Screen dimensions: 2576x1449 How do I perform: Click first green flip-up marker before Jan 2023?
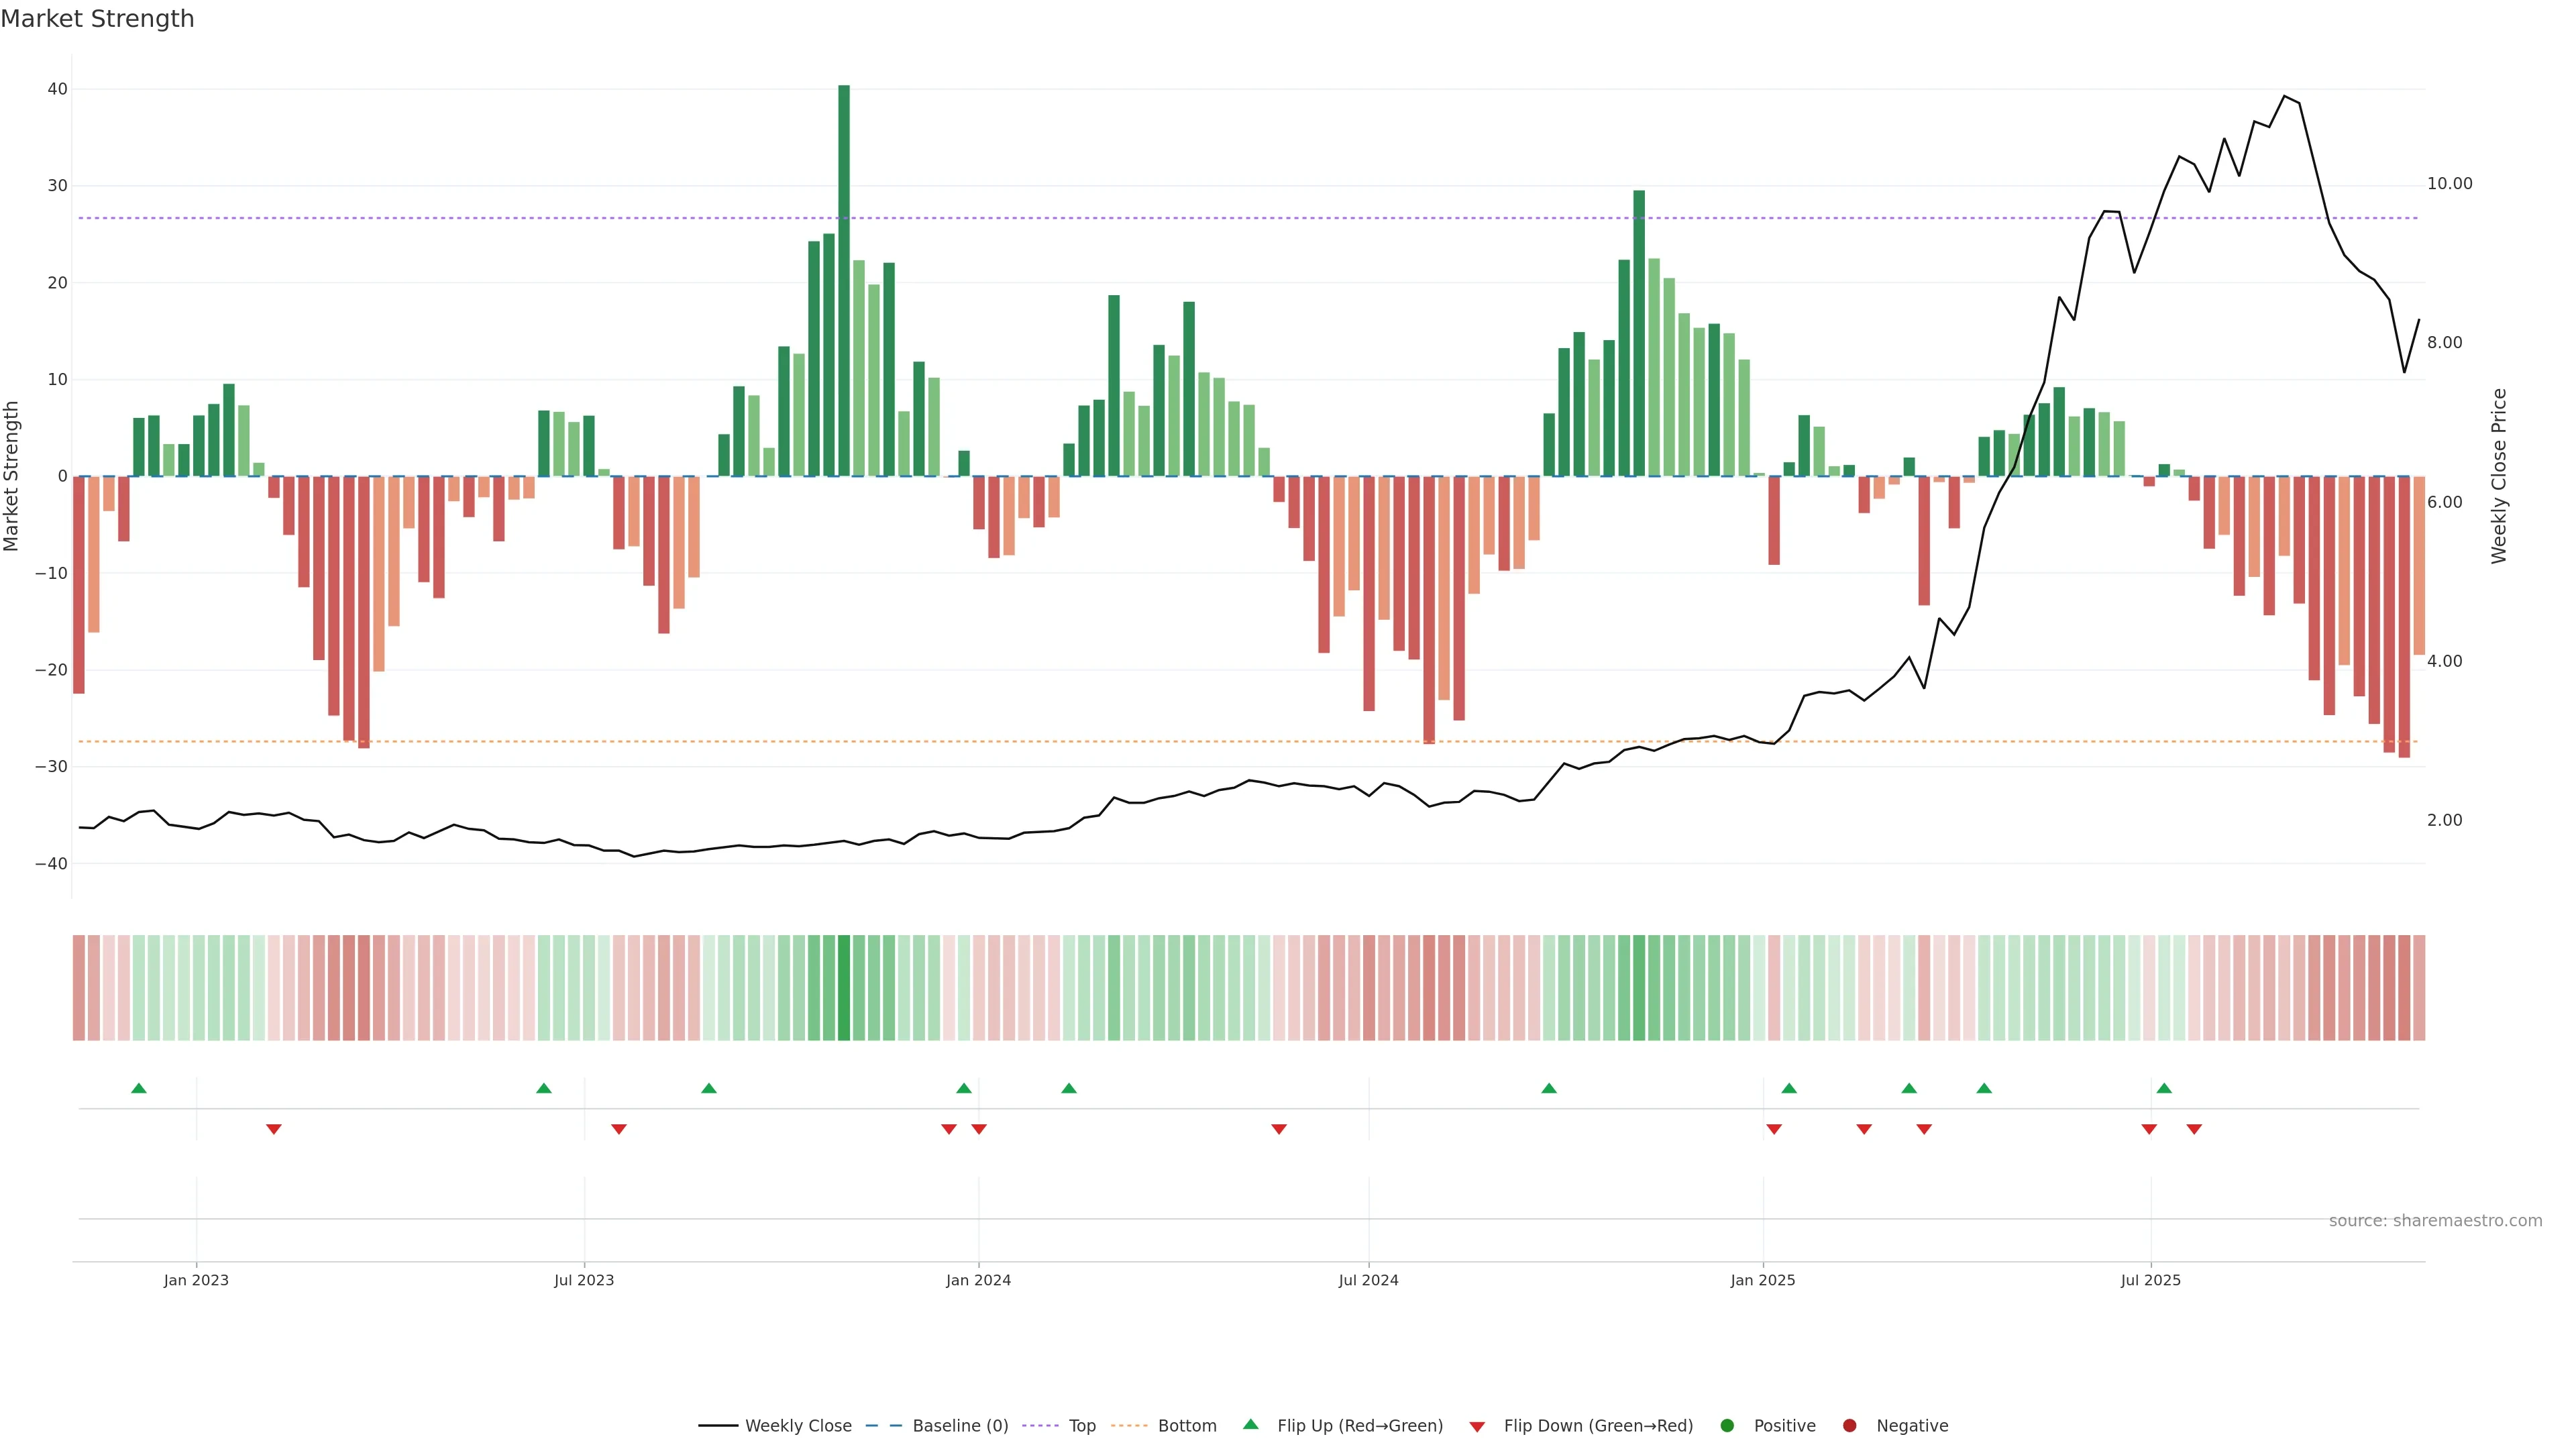[x=139, y=1088]
